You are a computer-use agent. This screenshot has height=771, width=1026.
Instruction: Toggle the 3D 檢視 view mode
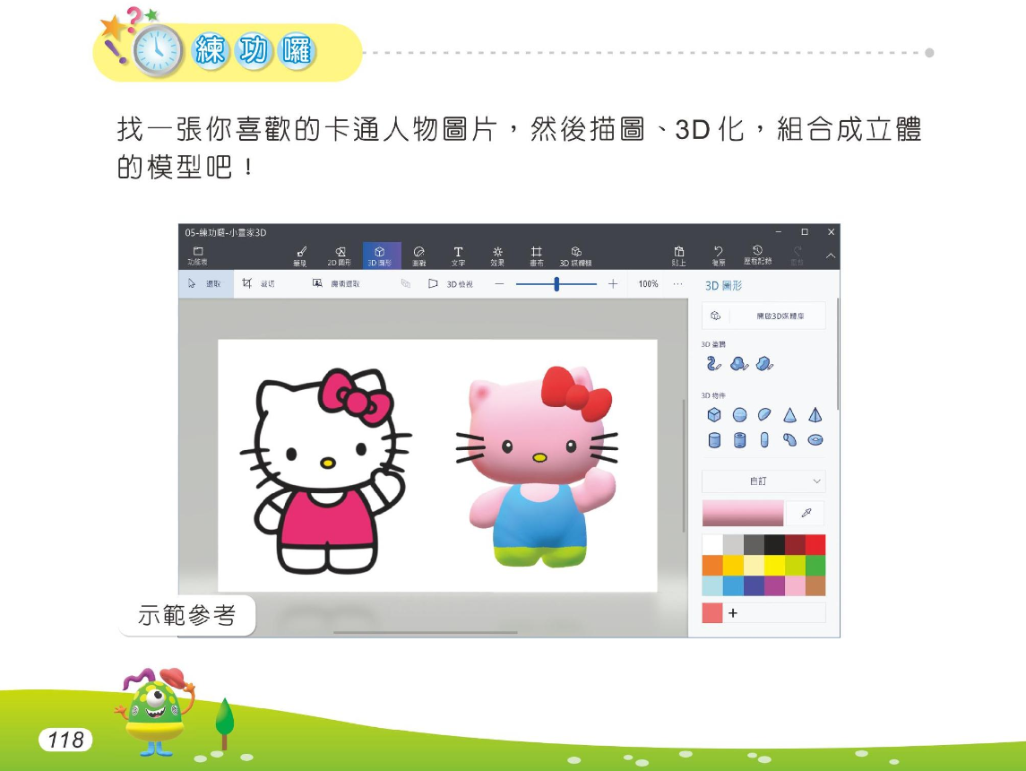tap(450, 284)
